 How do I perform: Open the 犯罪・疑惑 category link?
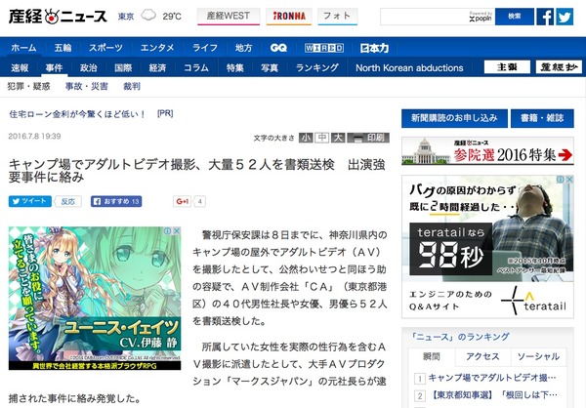coord(28,86)
